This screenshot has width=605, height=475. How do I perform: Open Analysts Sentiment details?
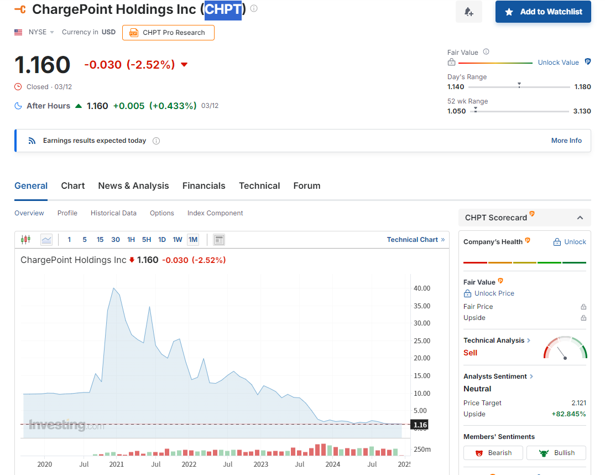[498, 376]
